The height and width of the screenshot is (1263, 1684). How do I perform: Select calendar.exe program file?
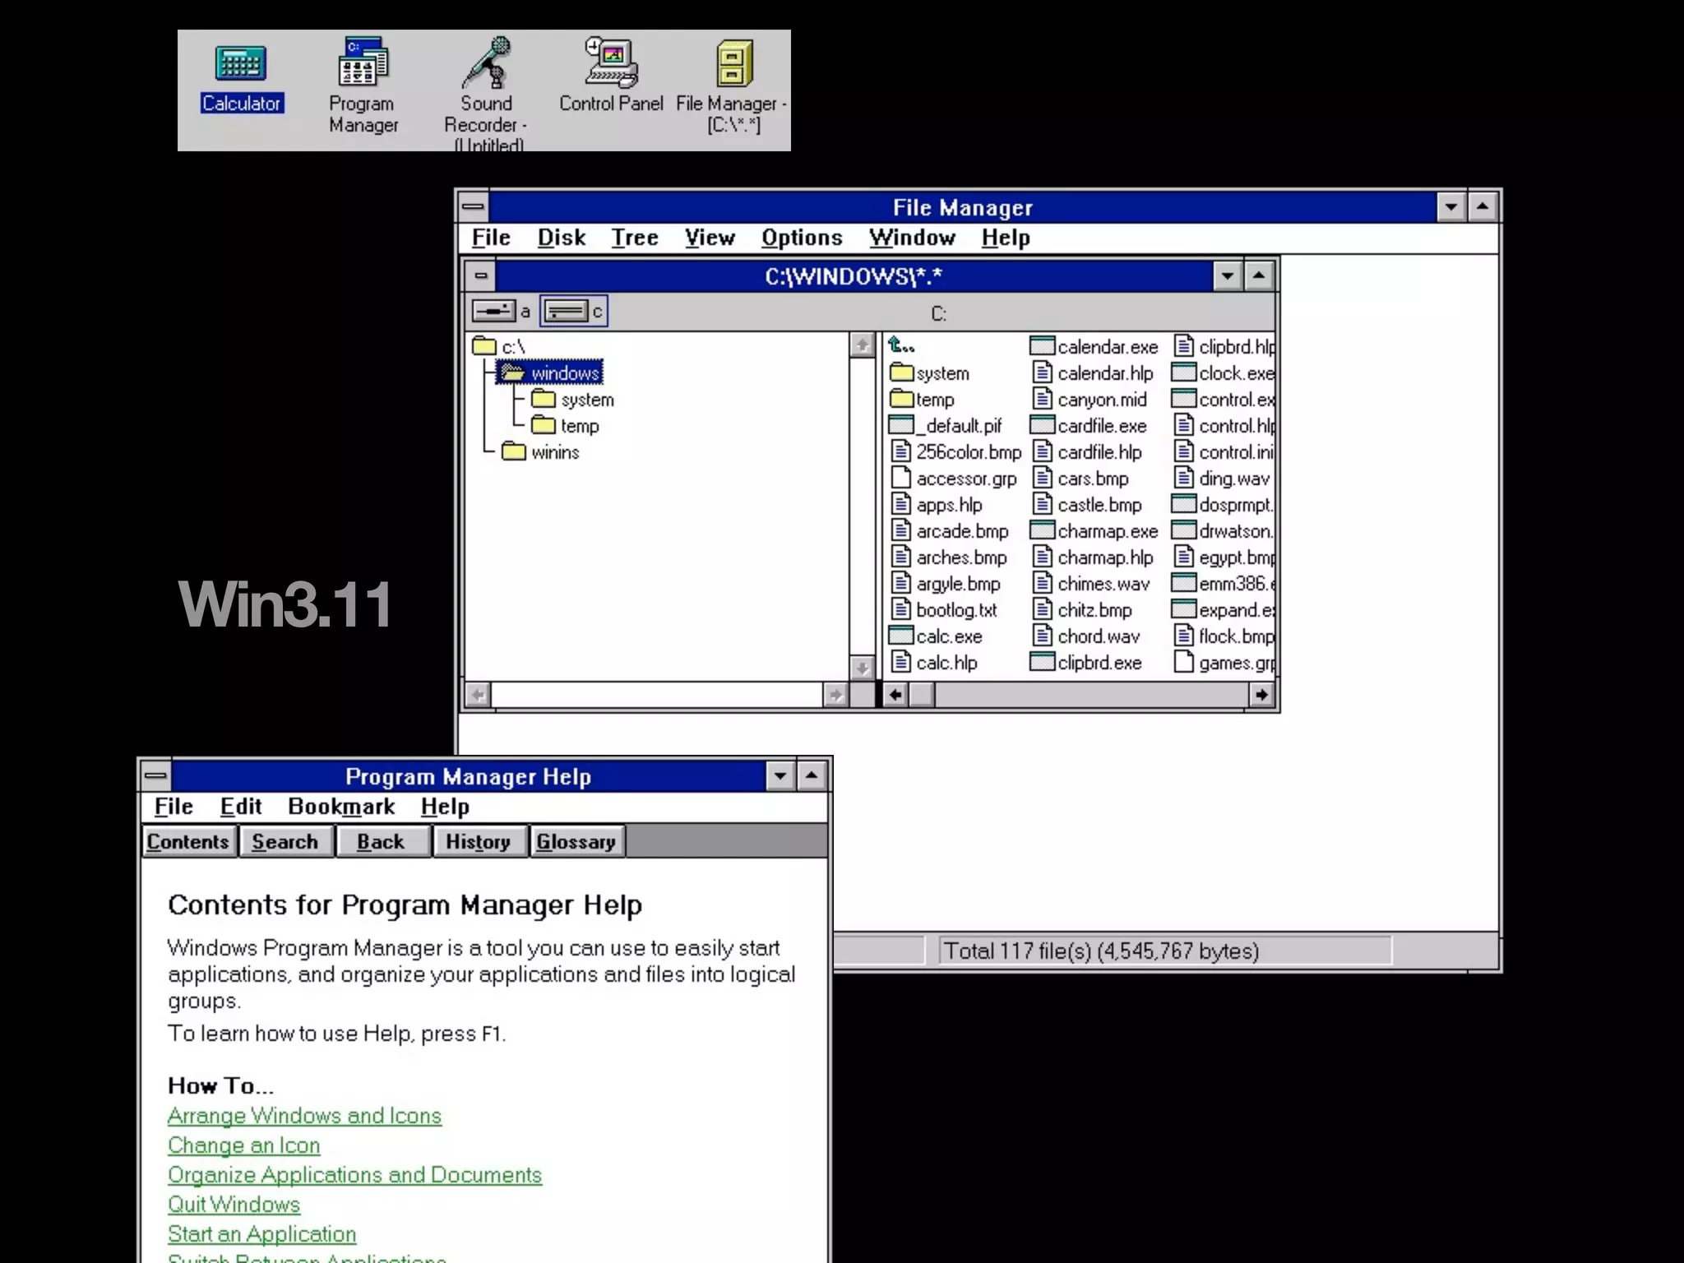pos(1094,347)
